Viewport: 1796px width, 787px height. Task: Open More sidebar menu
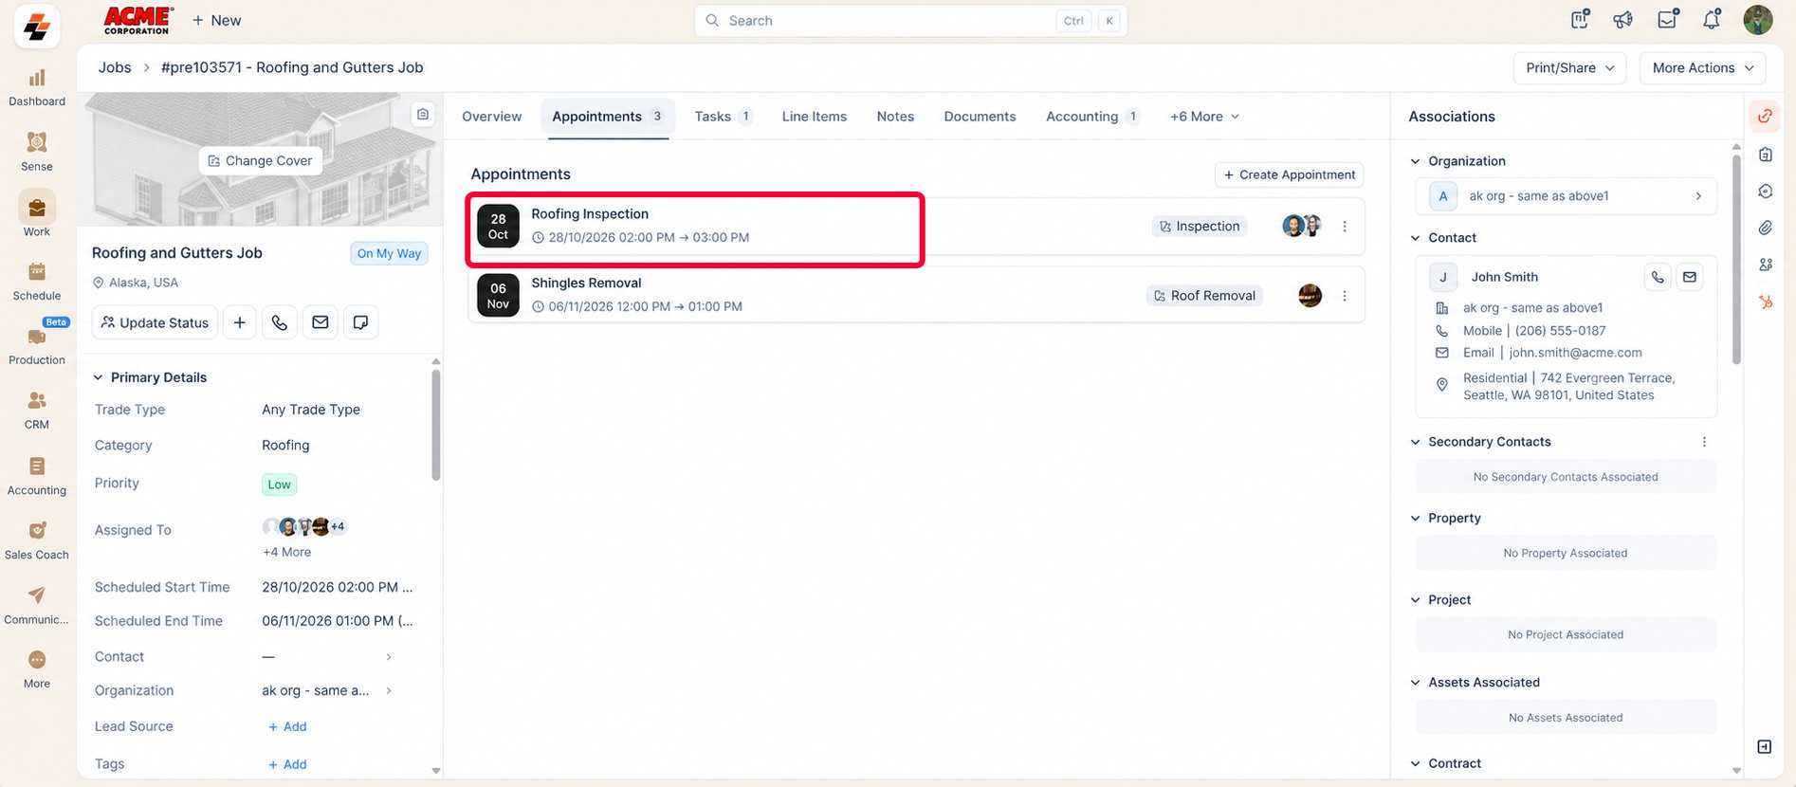click(37, 669)
